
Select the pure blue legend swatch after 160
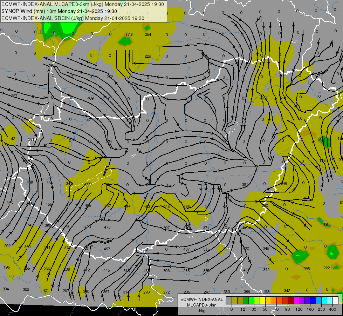[x=313, y=300]
